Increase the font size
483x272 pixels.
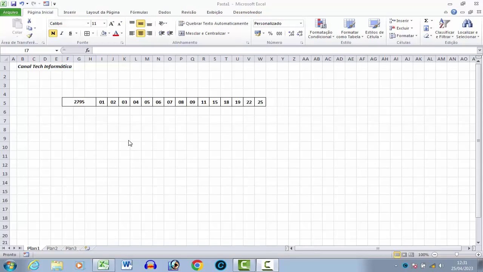pos(111,23)
